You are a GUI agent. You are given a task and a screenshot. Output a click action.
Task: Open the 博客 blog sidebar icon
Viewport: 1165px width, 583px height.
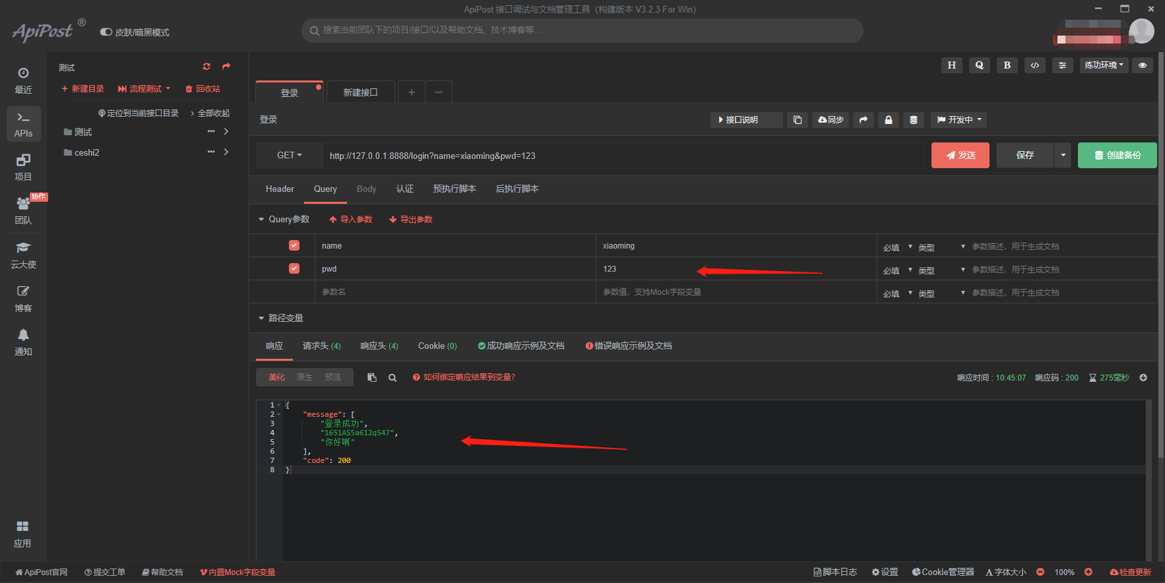point(23,298)
